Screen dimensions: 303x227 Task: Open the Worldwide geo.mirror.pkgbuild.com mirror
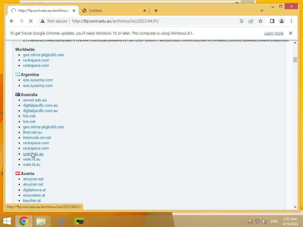(43, 55)
